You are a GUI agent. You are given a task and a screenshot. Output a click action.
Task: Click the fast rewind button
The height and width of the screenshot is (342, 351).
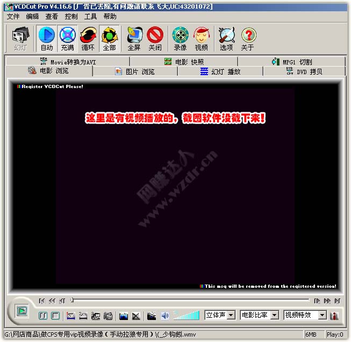pyautogui.click(x=52, y=301)
